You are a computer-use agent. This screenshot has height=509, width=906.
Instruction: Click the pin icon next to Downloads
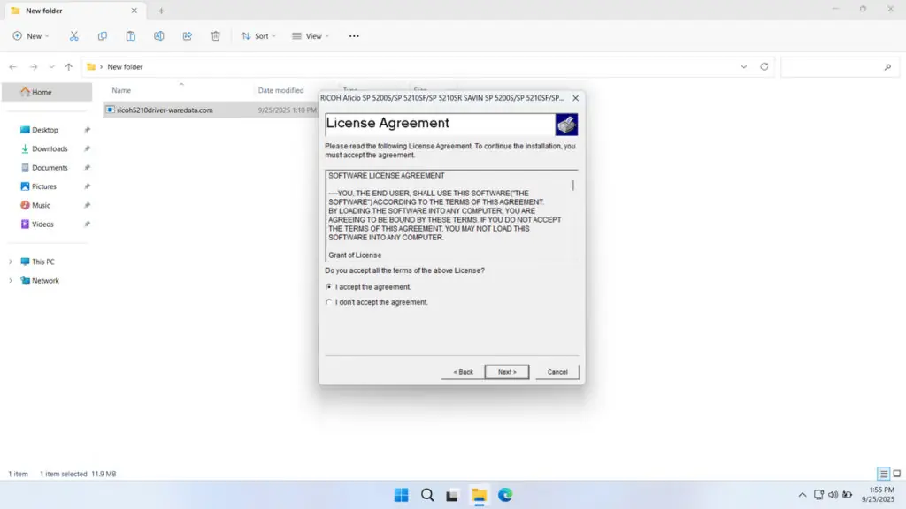tap(87, 148)
